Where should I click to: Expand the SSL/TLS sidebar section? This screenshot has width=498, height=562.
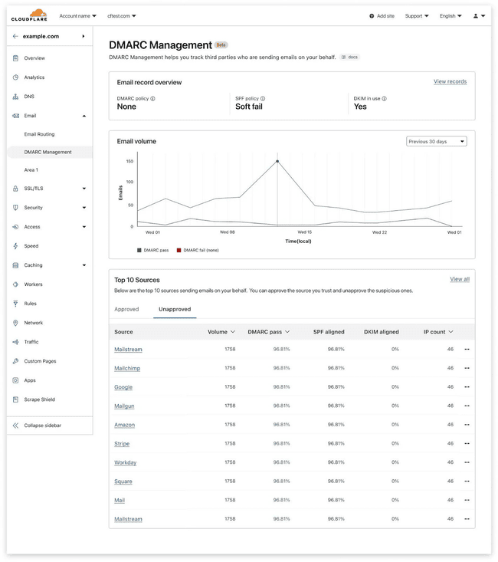click(84, 189)
